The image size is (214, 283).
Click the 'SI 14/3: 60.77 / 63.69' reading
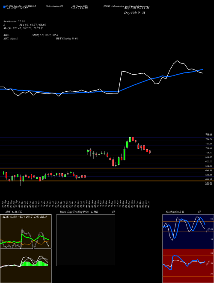[33, 25]
